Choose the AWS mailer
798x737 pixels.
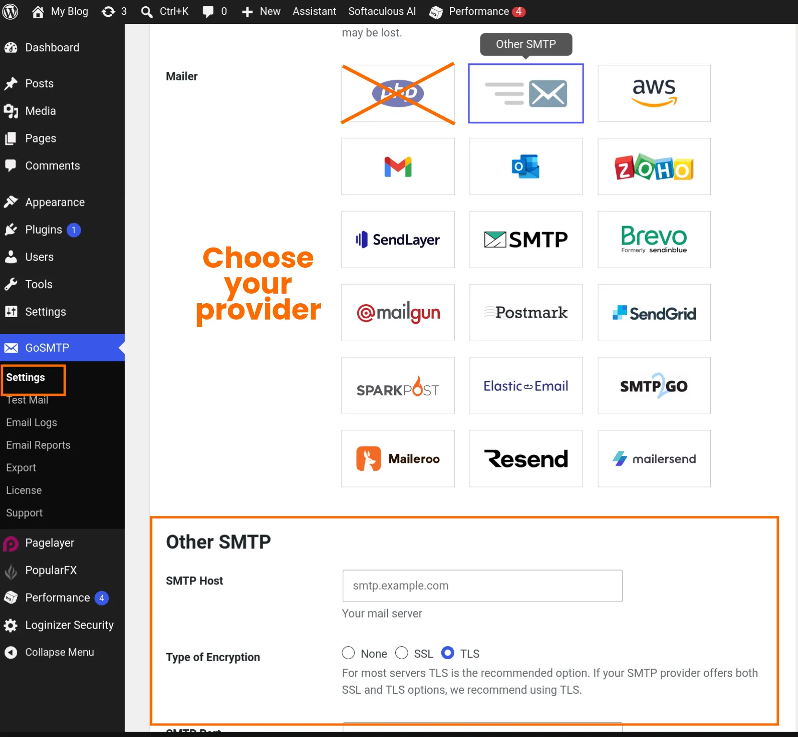[654, 93]
